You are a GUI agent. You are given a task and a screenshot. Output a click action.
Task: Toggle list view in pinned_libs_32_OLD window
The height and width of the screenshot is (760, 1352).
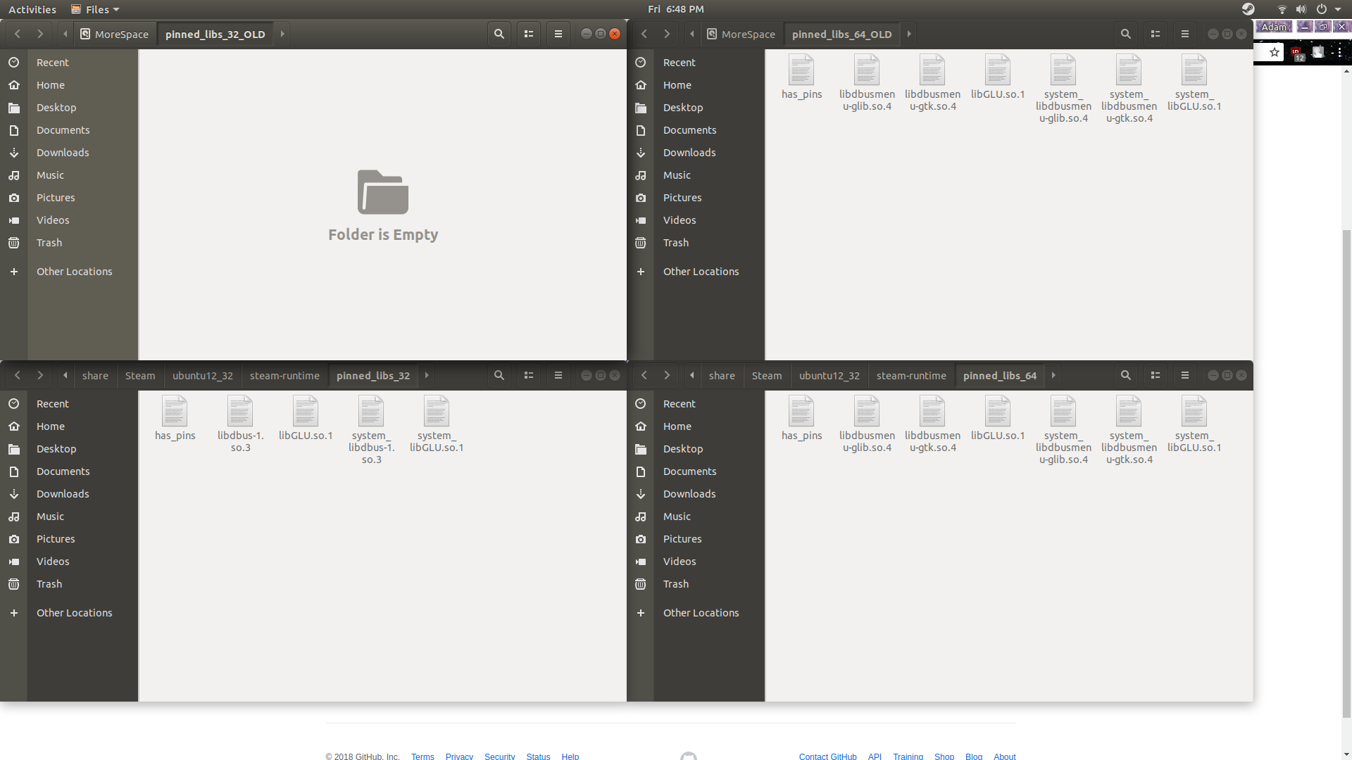coord(529,34)
